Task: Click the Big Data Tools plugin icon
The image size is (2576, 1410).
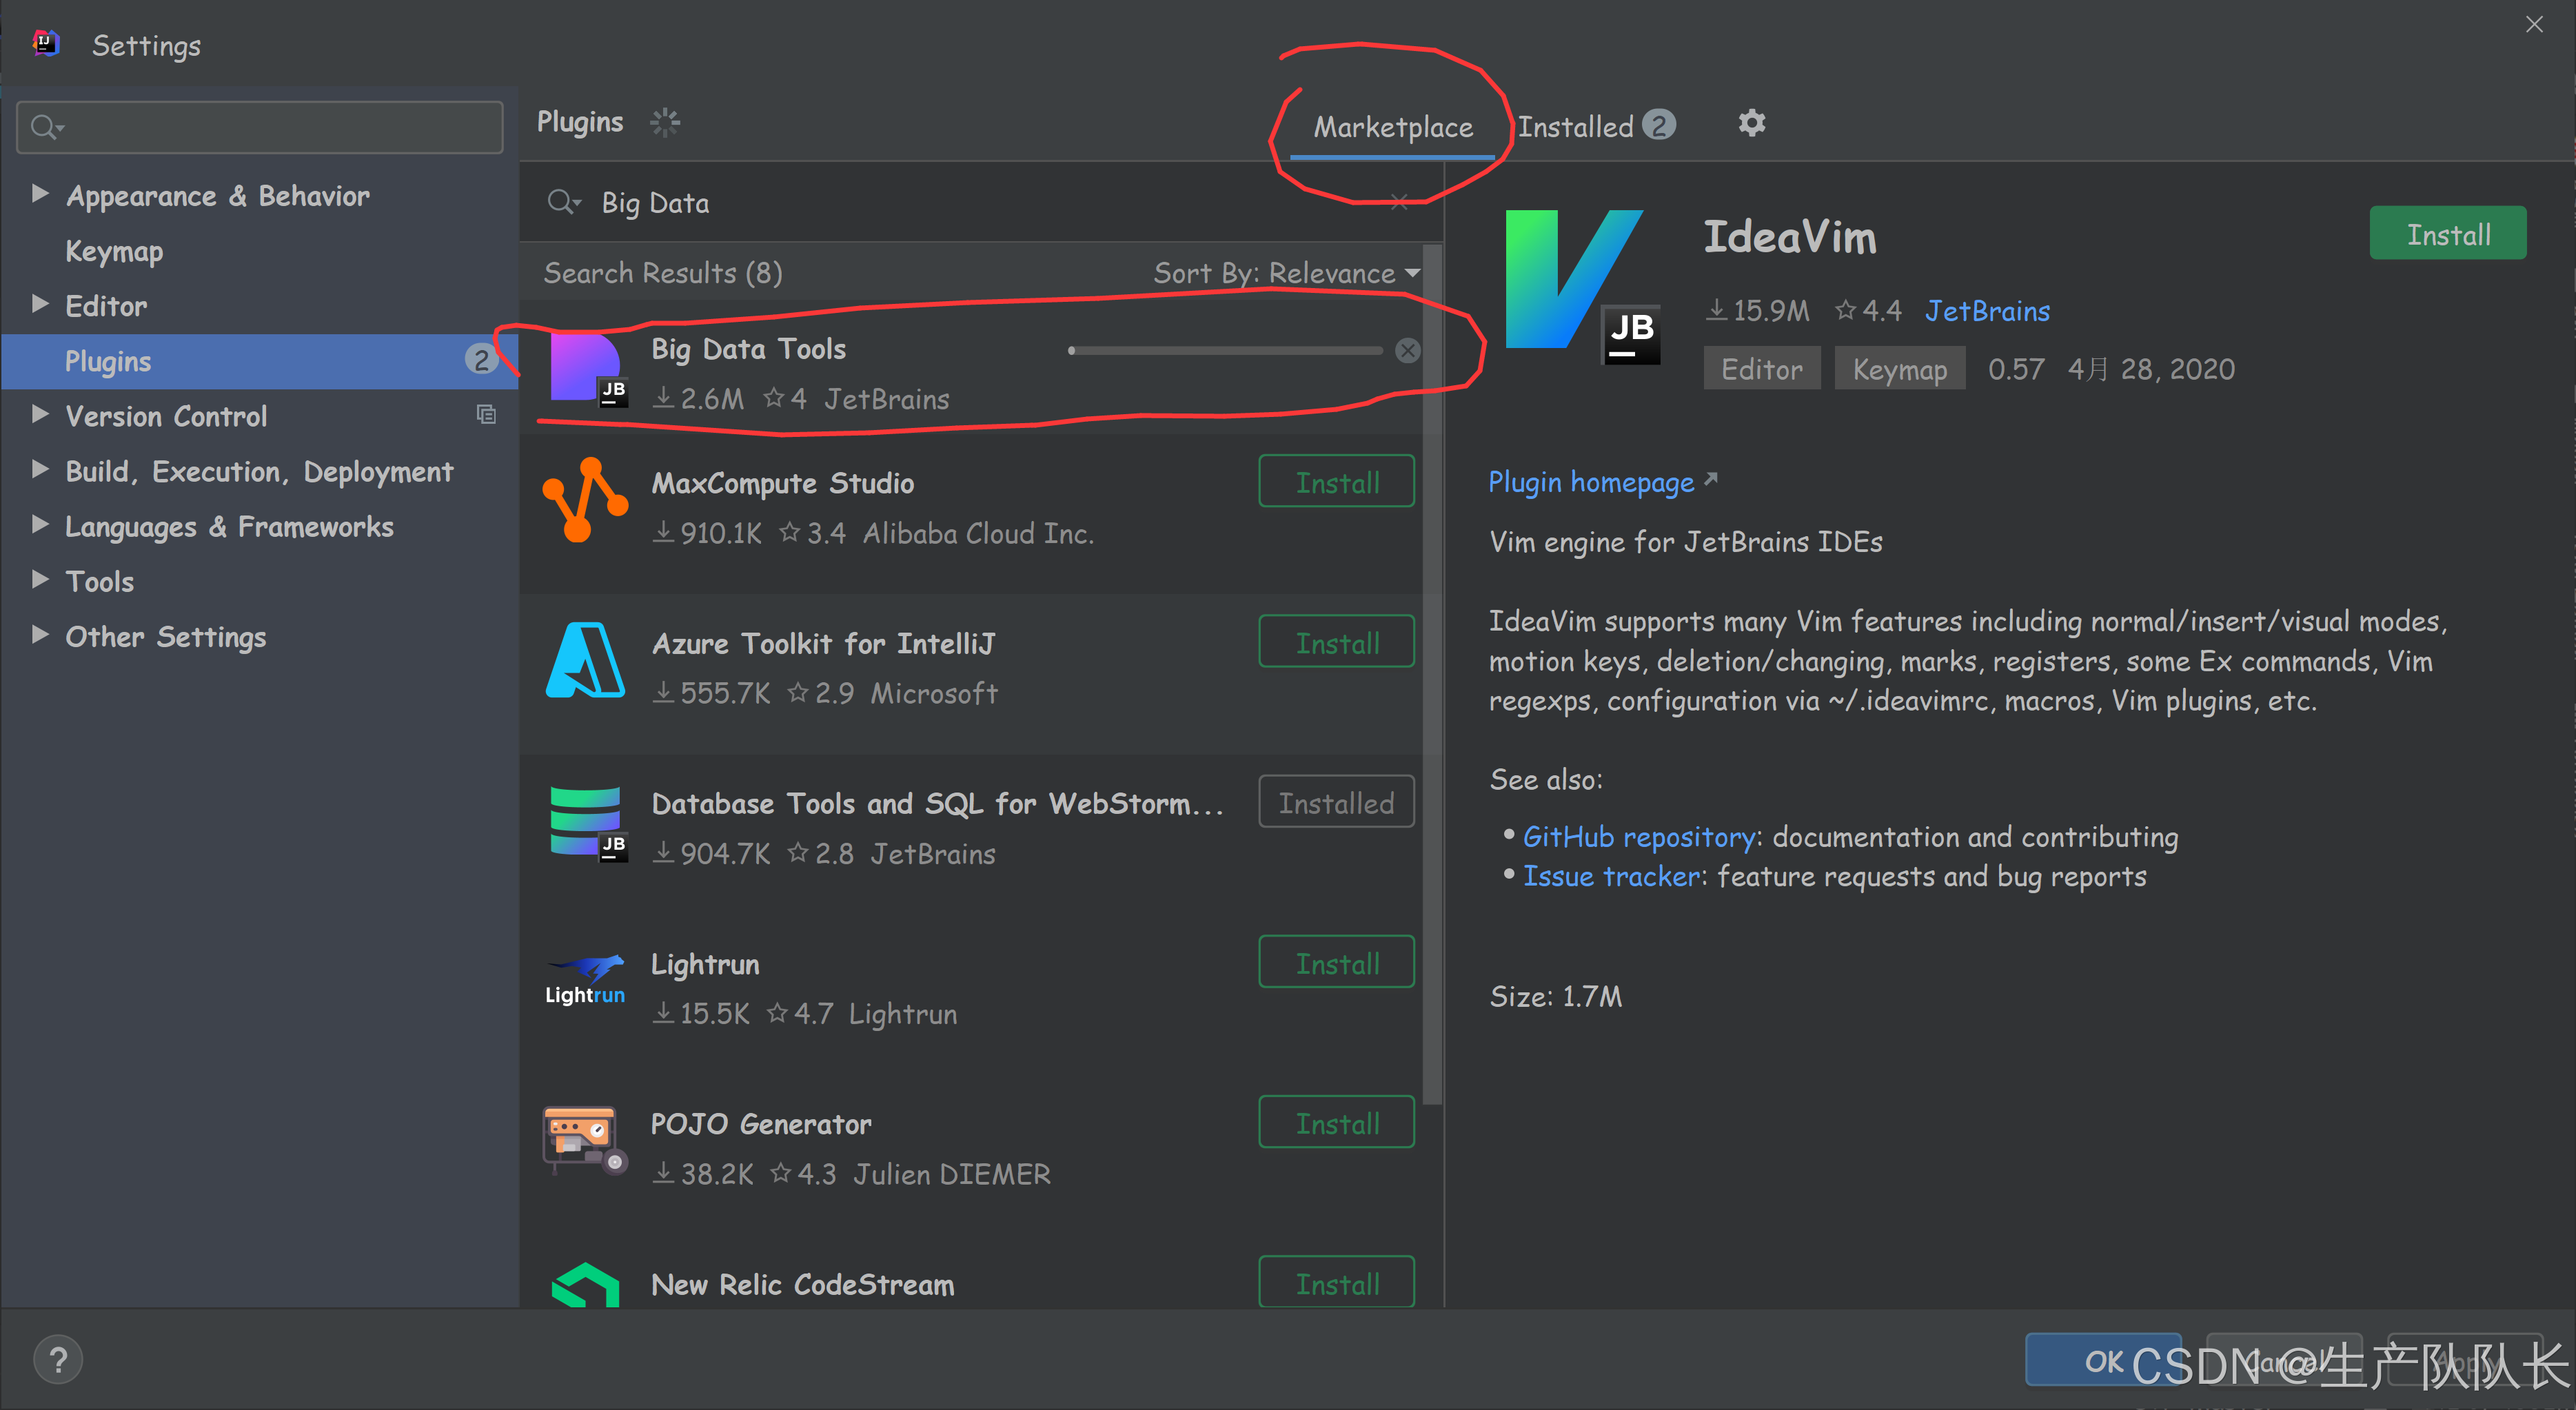Action: (x=587, y=369)
